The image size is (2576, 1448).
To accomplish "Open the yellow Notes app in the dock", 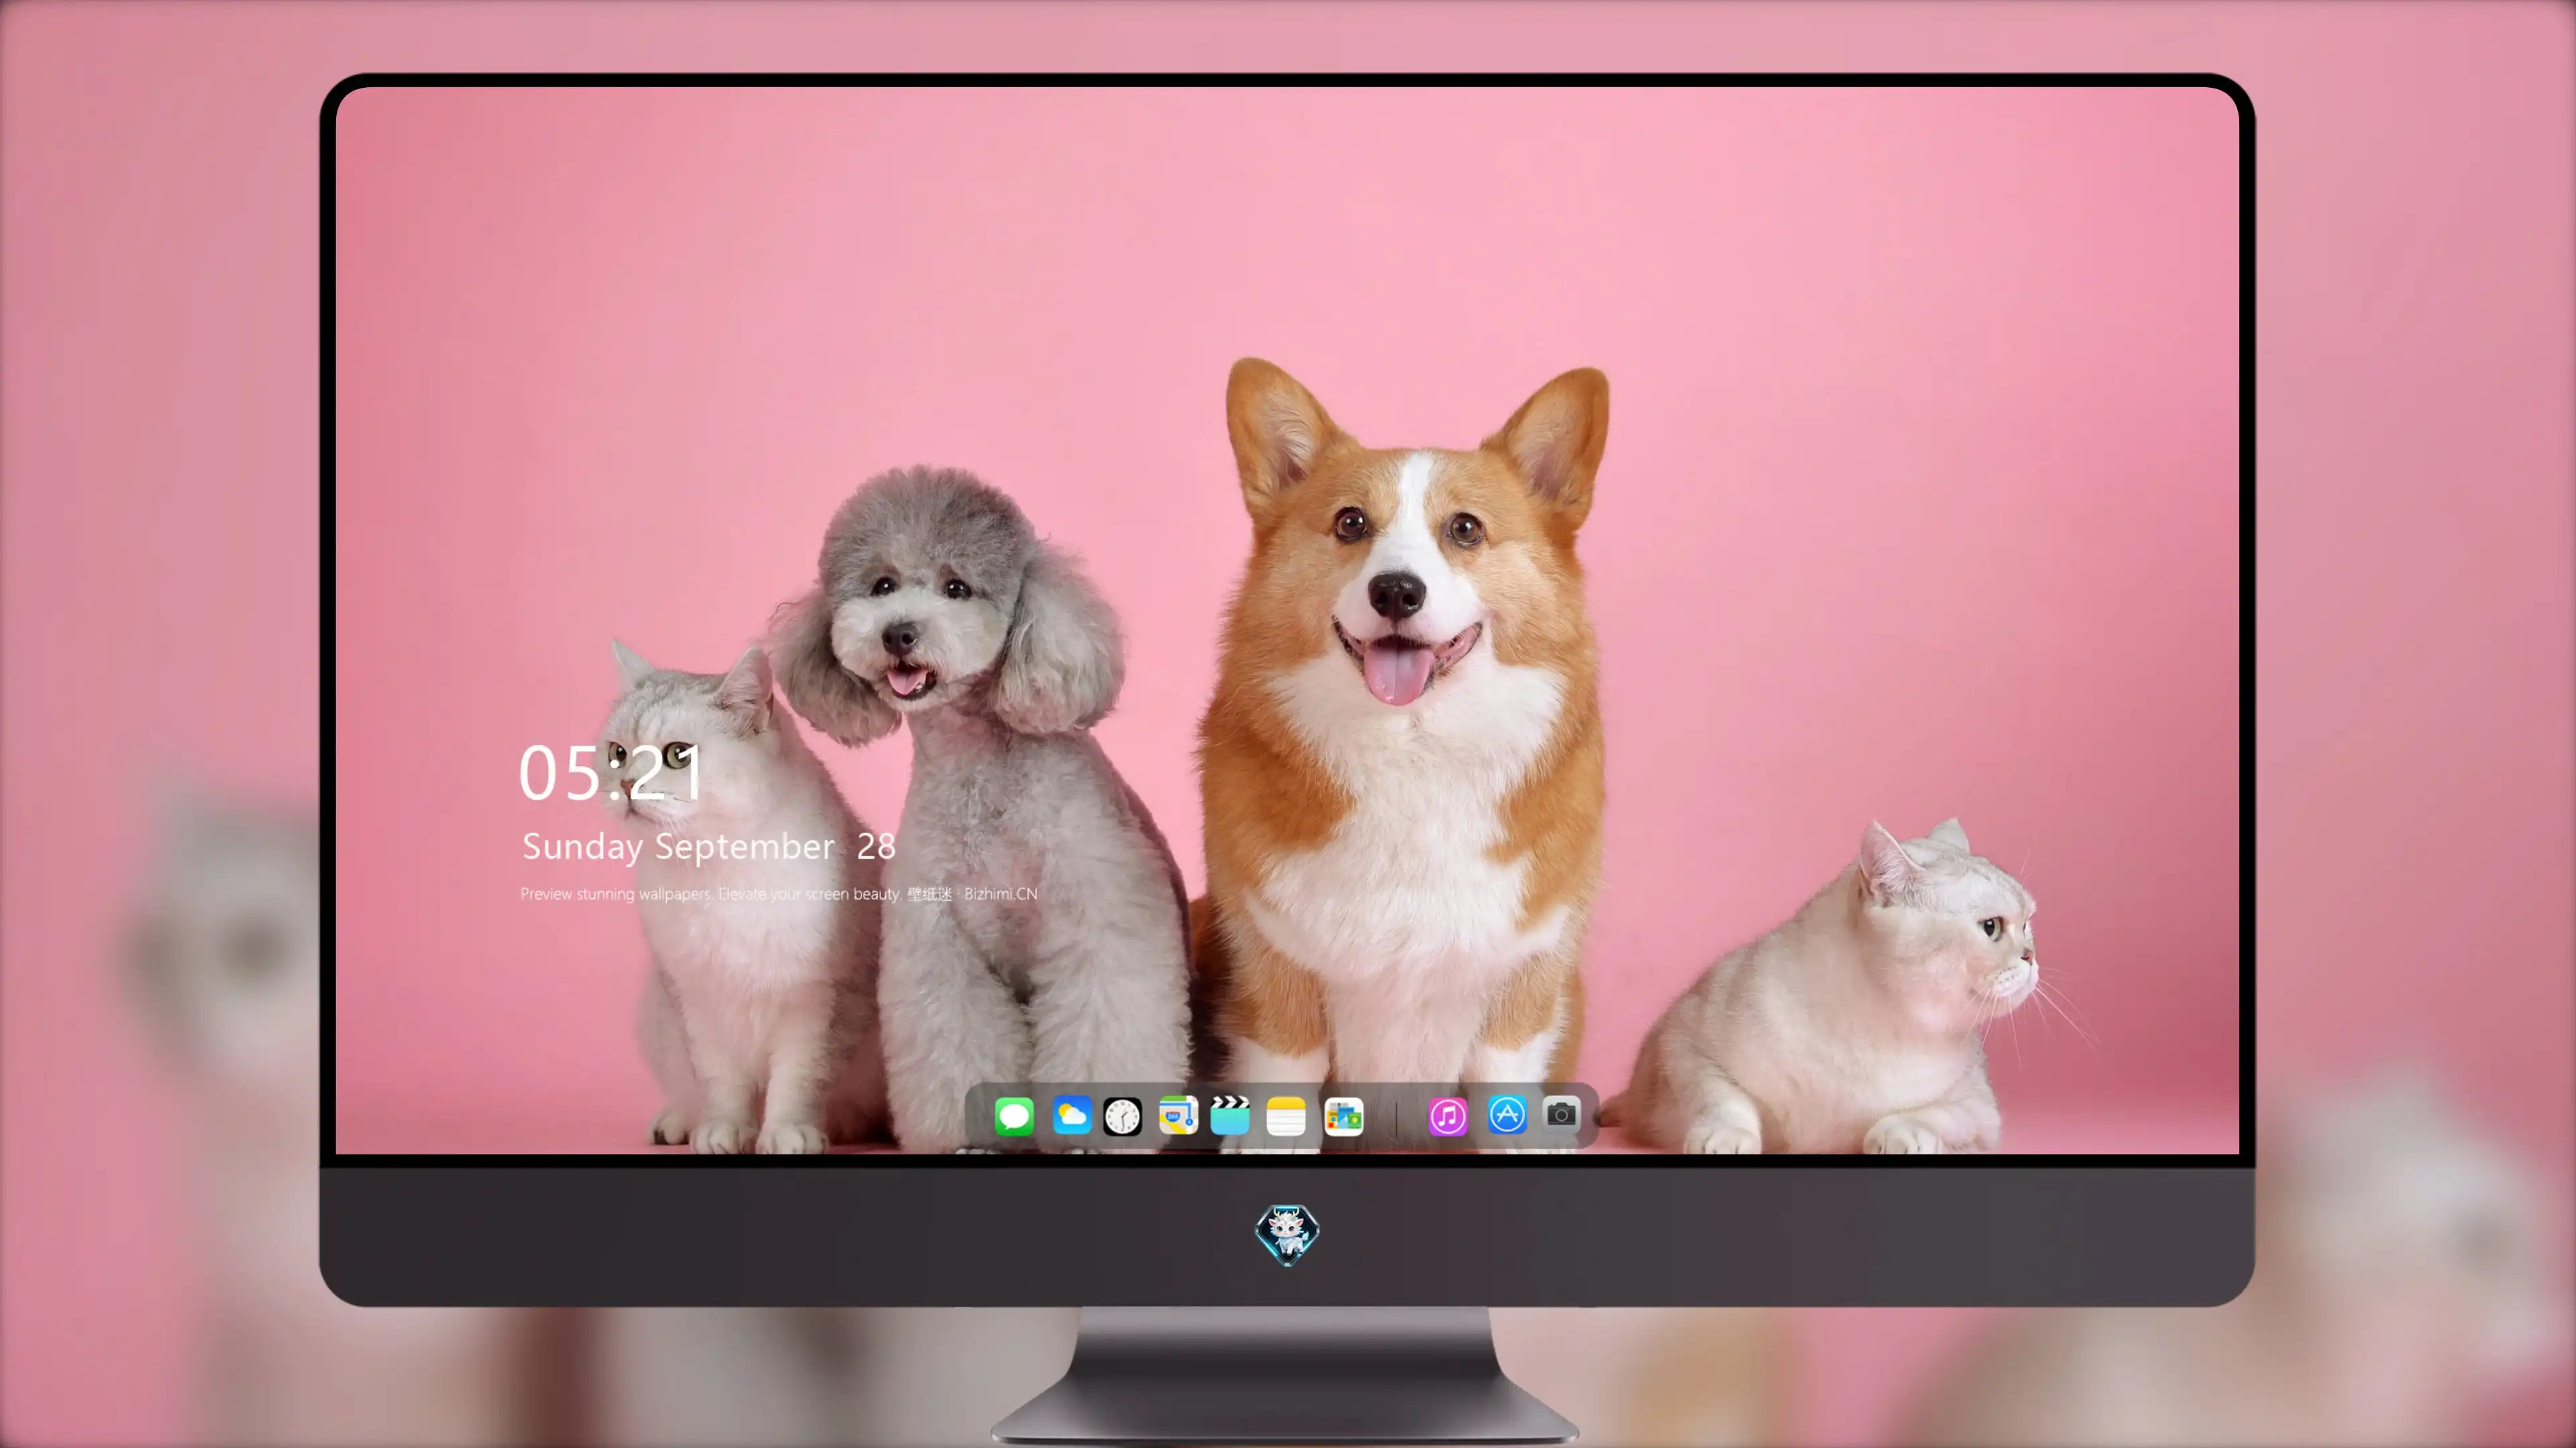I will (1286, 1115).
